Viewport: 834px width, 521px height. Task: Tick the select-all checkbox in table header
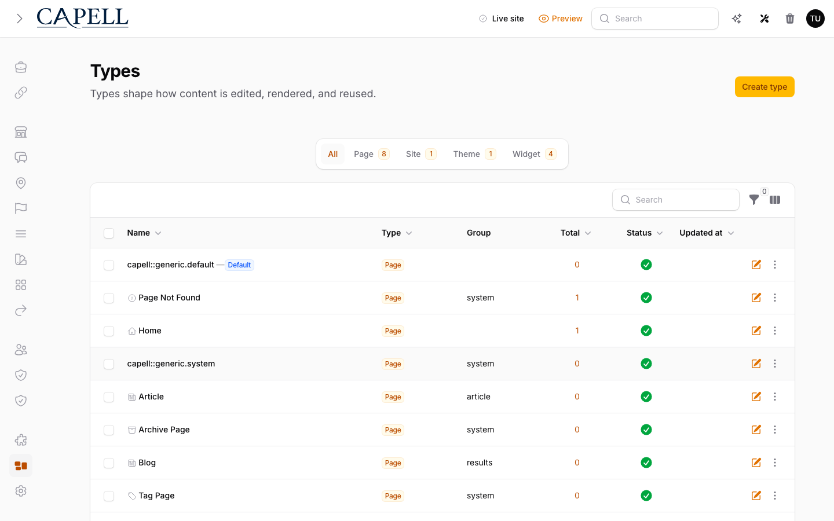point(109,233)
